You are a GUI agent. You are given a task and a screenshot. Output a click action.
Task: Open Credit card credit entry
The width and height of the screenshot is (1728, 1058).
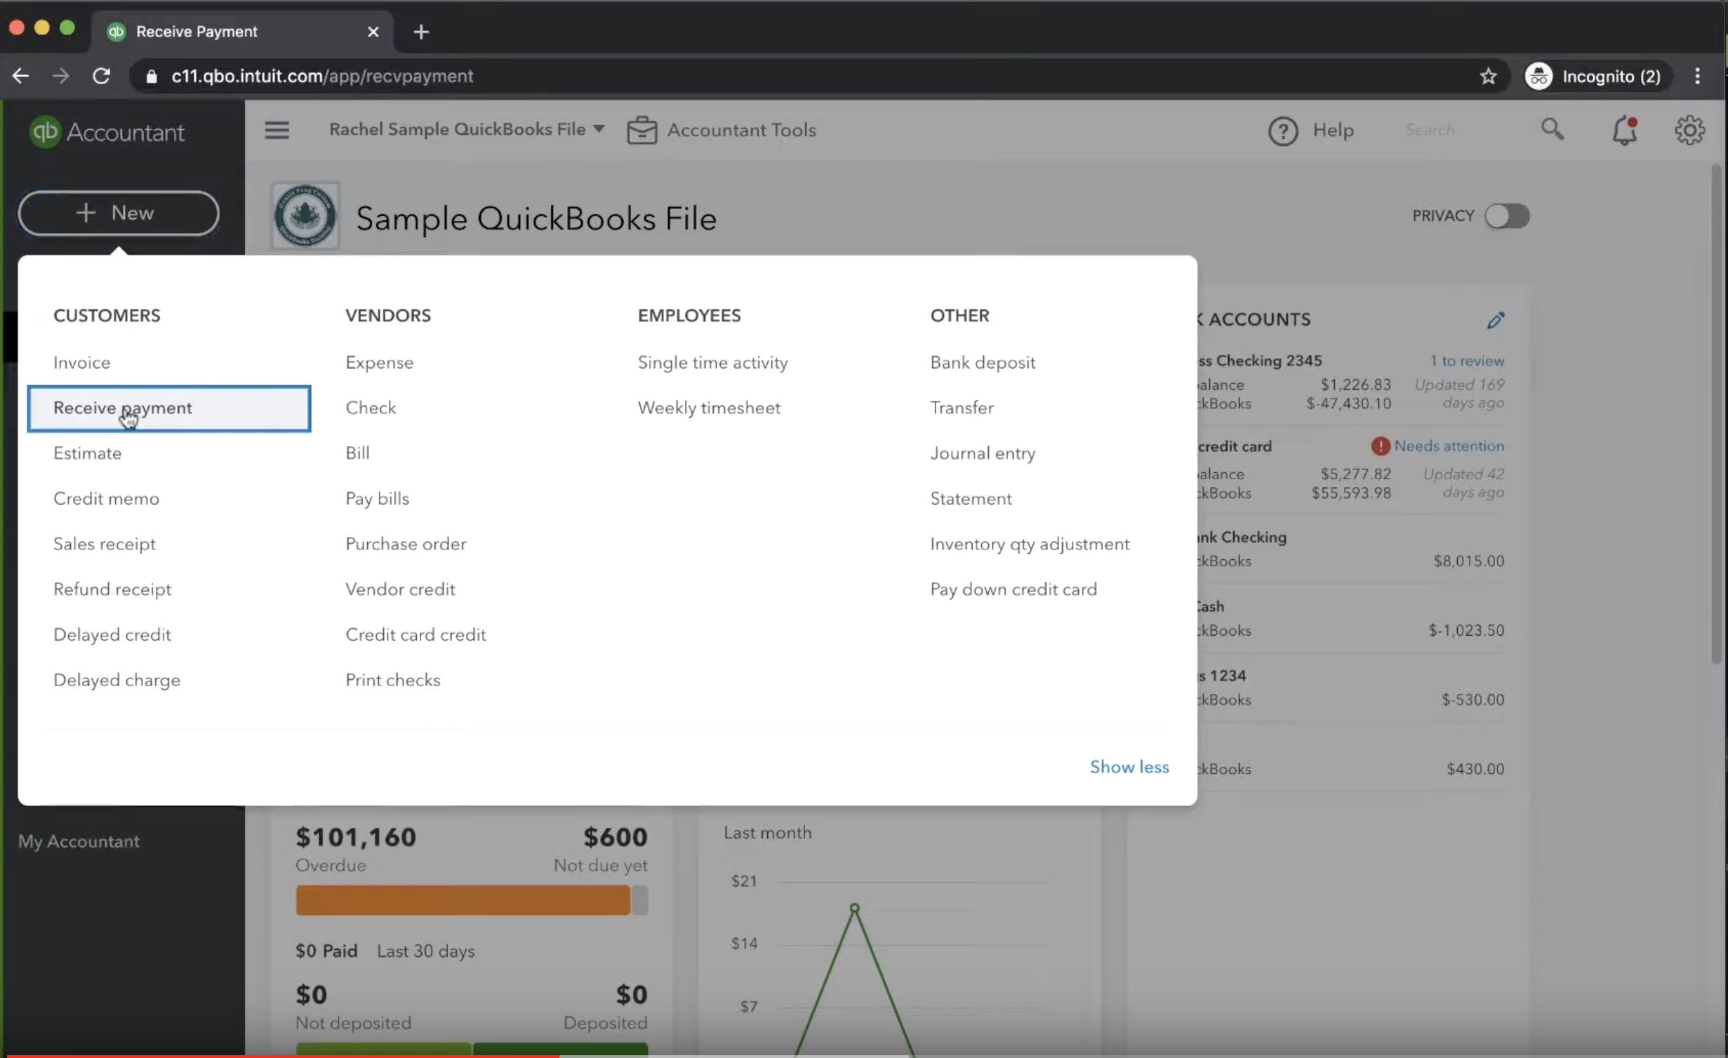(x=416, y=634)
